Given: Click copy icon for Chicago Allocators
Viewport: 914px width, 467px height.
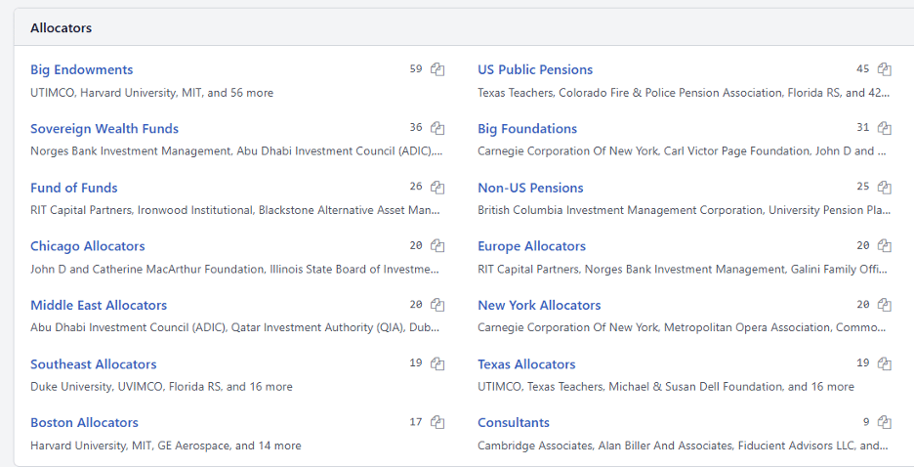Looking at the screenshot, I should tap(437, 246).
